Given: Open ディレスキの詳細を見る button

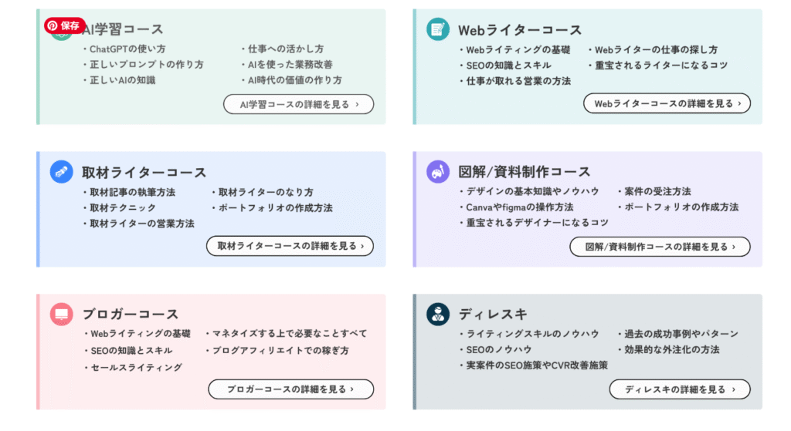Looking at the screenshot, I should [x=680, y=389].
